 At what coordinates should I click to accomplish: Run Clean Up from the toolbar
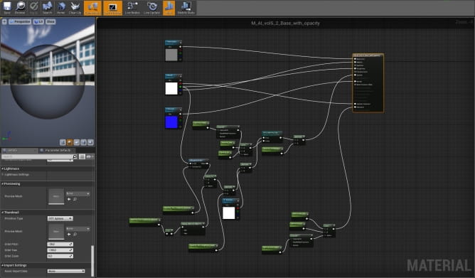[x=75, y=8]
